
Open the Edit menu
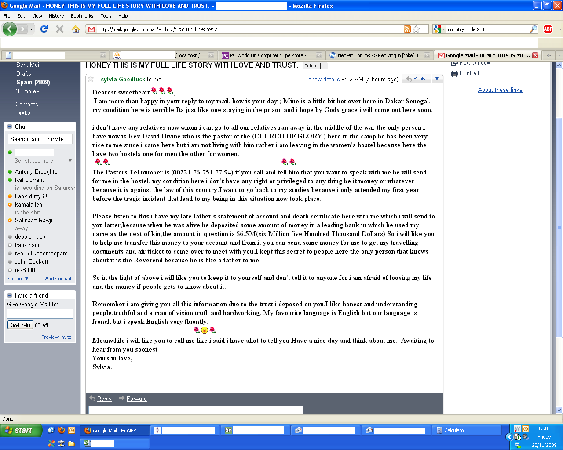pyautogui.click(x=21, y=16)
